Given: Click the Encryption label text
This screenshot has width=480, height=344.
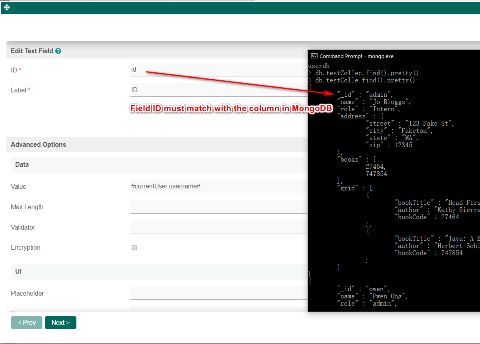Looking at the screenshot, I should pyautogui.click(x=26, y=248).
